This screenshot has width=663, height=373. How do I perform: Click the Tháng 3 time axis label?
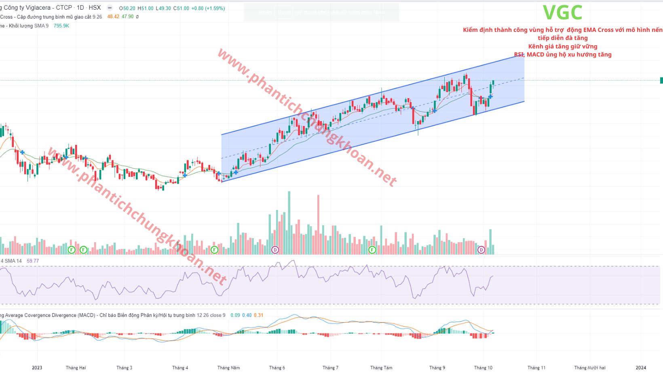(124, 368)
